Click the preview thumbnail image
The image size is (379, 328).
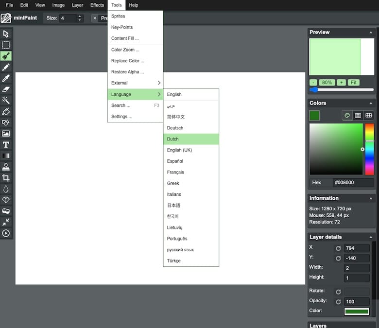pos(342,57)
